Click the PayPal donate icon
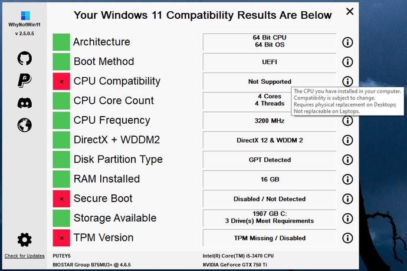 (25, 80)
